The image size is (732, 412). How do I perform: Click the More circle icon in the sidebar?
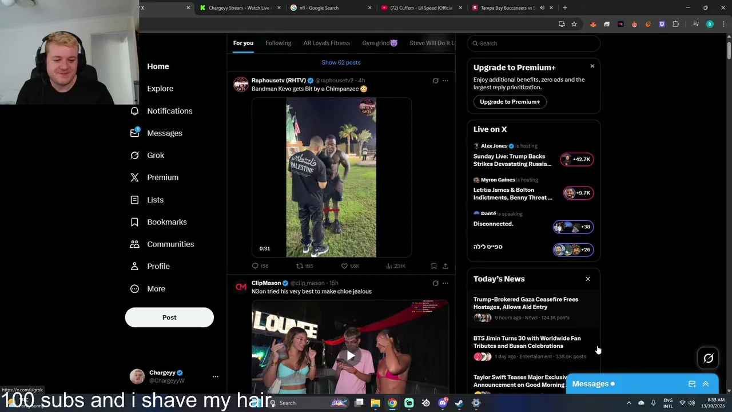(134, 289)
